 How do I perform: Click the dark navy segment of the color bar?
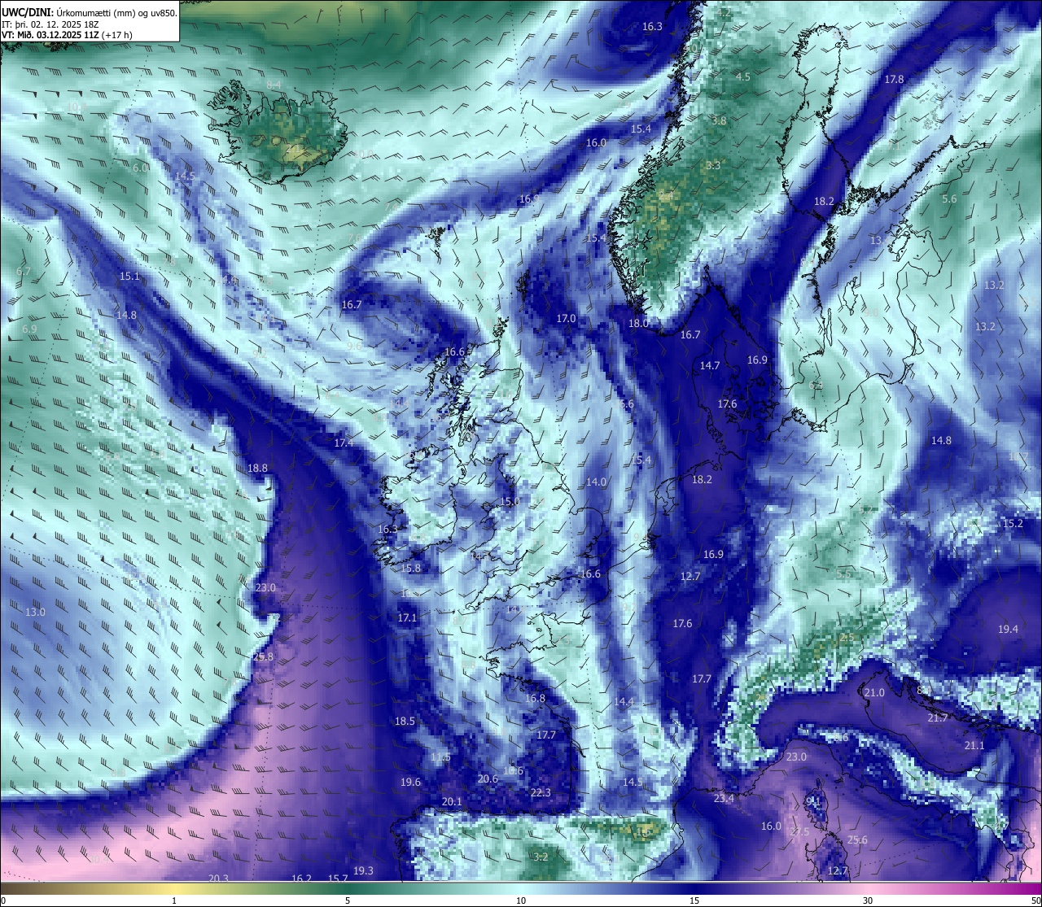pyautogui.click(x=694, y=888)
